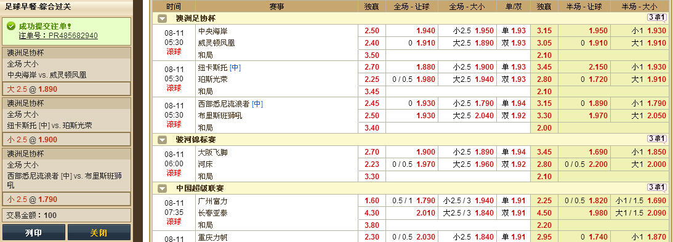Collapse the 骏河锦标赛 league section

point(162,140)
